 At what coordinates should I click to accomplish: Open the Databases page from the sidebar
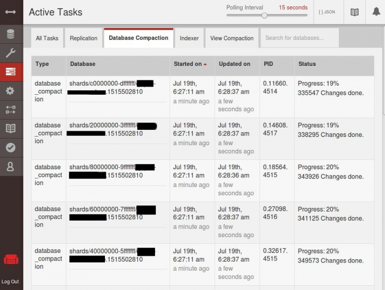[x=11, y=34]
